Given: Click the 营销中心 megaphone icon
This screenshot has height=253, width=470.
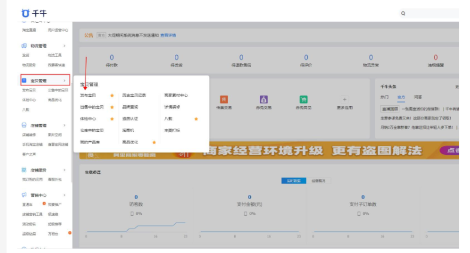Looking at the screenshot, I should coord(24,195).
